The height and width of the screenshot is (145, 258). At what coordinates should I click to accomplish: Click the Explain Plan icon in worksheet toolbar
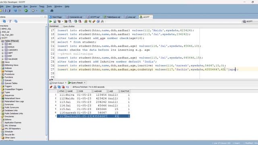59,21
